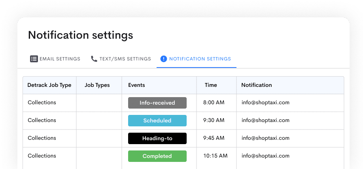Click the blue Scheduled event badge
The width and height of the screenshot is (363, 169).
pos(157,120)
